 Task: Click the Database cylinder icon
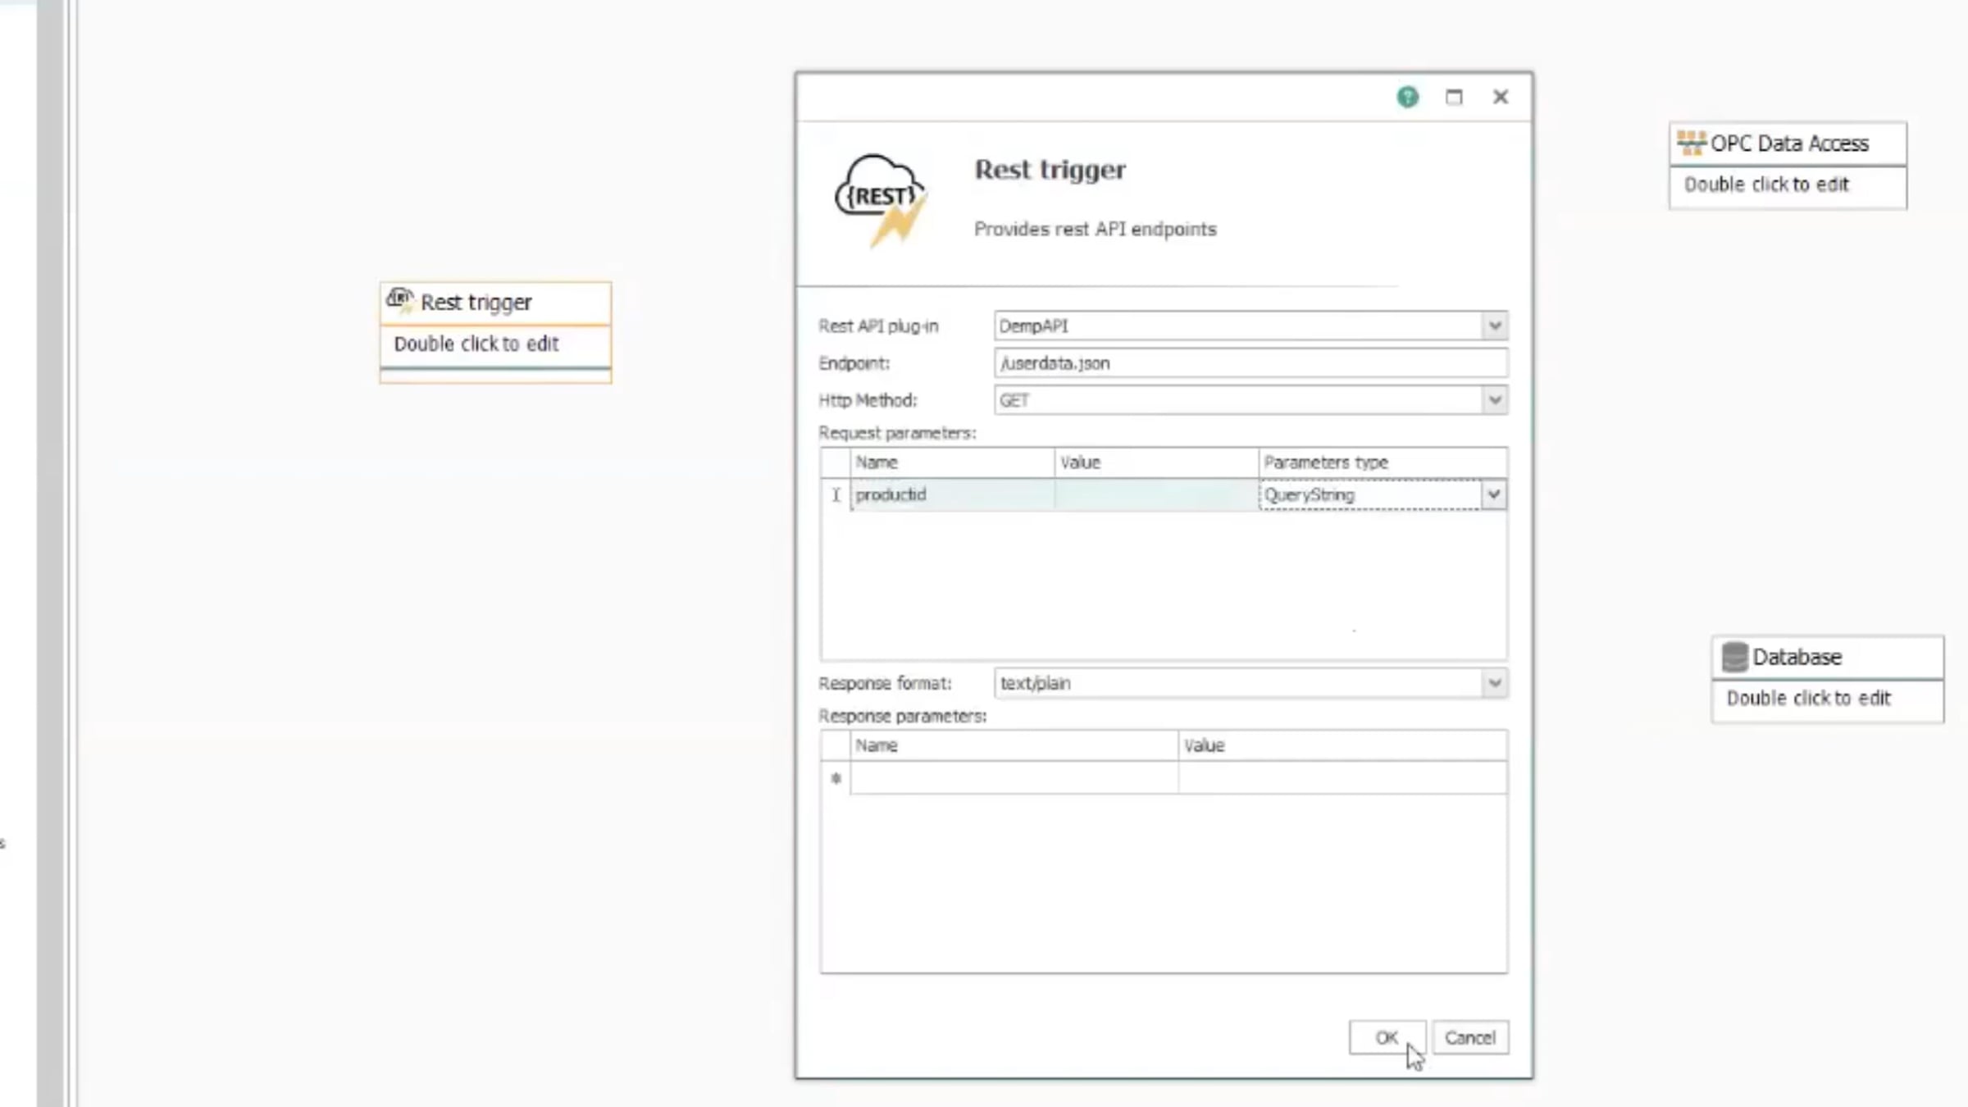click(1734, 656)
